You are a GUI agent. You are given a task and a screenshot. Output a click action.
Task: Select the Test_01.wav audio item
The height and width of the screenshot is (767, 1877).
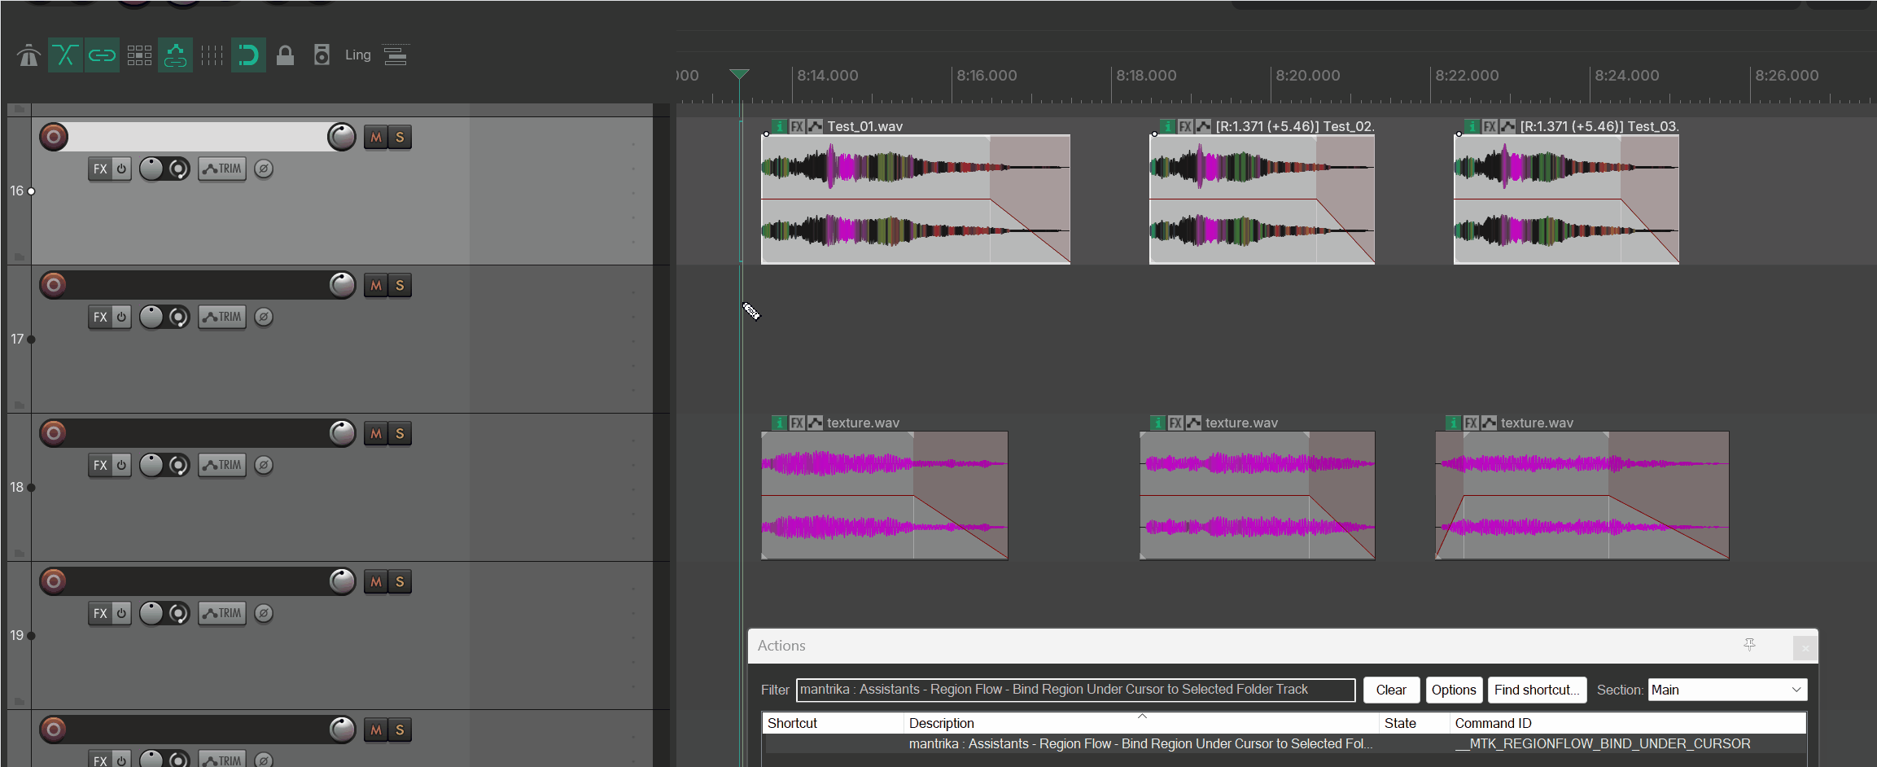915,199
